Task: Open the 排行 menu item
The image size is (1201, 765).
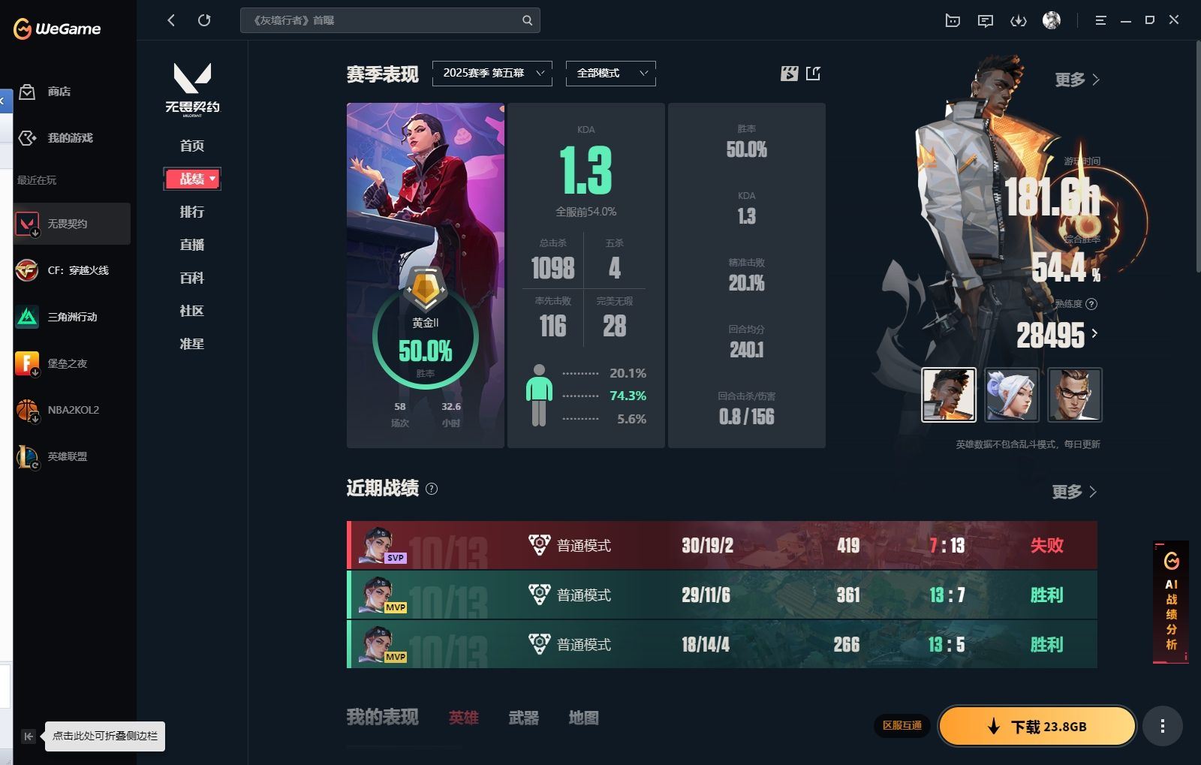Action: tap(192, 212)
